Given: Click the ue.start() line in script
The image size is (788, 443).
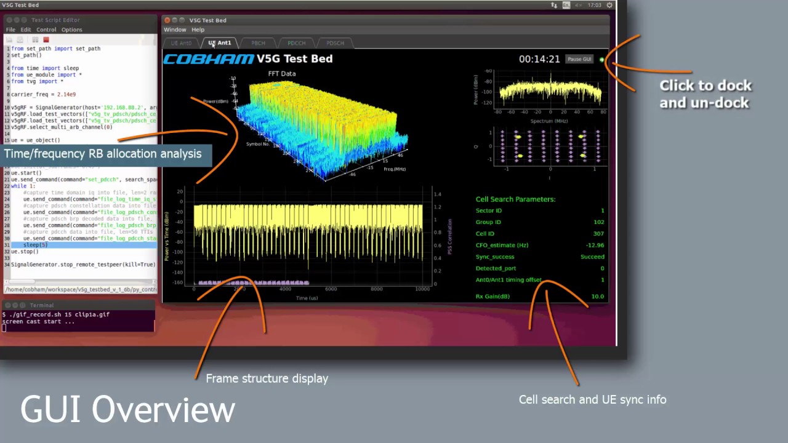Looking at the screenshot, I should click(26, 173).
